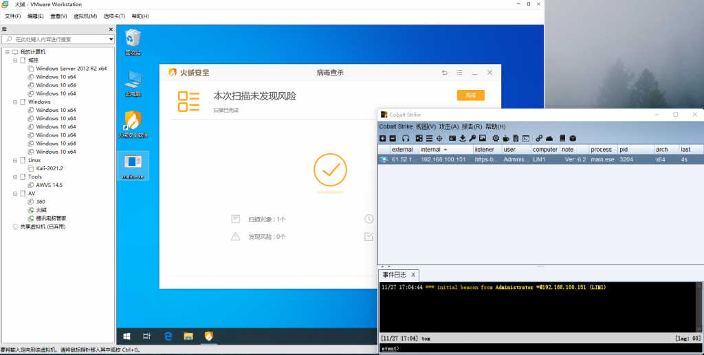This screenshot has width=704, height=355.
Task: Sort beacons by the internal column header
Action: coord(445,149)
